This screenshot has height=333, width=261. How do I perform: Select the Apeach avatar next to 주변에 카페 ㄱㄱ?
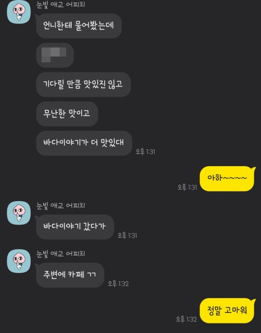coord(19,261)
